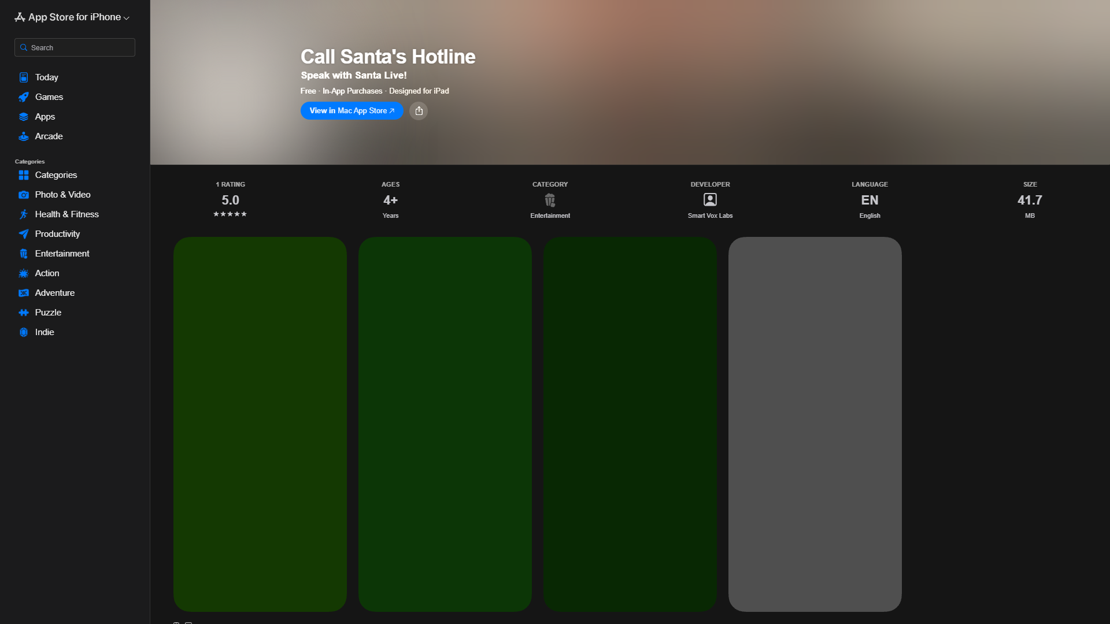Click the Entertainment category popcorn badge icon
The height and width of the screenshot is (624, 1110).
550,200
